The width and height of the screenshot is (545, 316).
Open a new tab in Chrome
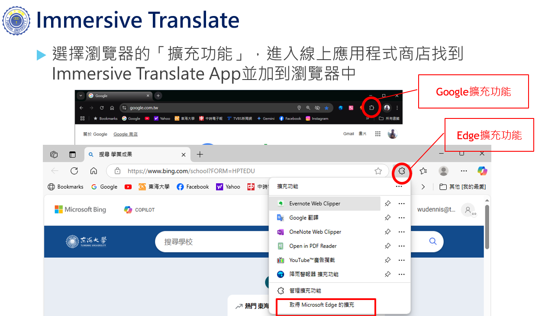pos(158,96)
